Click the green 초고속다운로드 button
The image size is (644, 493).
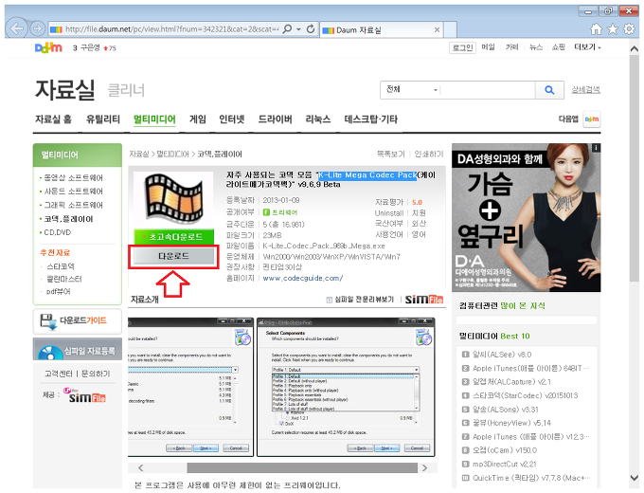coord(173,237)
